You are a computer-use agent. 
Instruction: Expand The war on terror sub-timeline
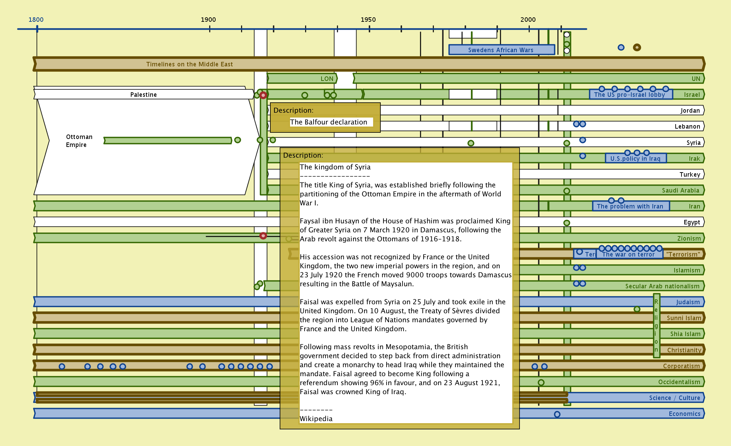628,254
